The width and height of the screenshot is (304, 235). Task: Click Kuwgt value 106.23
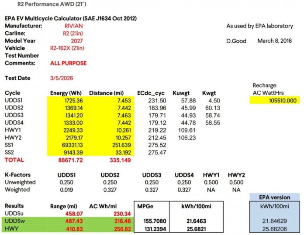pos(187,138)
